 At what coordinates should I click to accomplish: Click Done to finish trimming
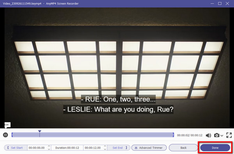215,148
